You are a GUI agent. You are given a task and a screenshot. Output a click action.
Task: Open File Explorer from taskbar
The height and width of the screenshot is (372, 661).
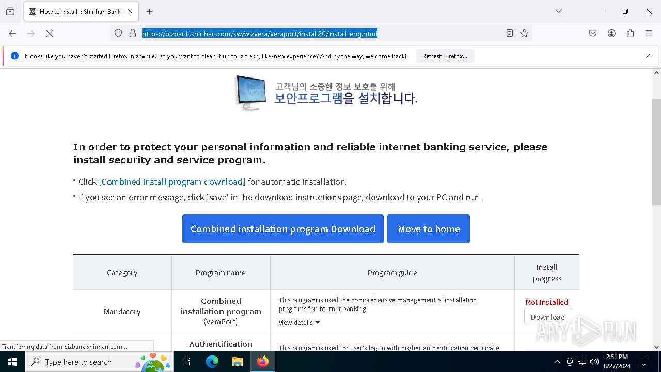[237, 362]
